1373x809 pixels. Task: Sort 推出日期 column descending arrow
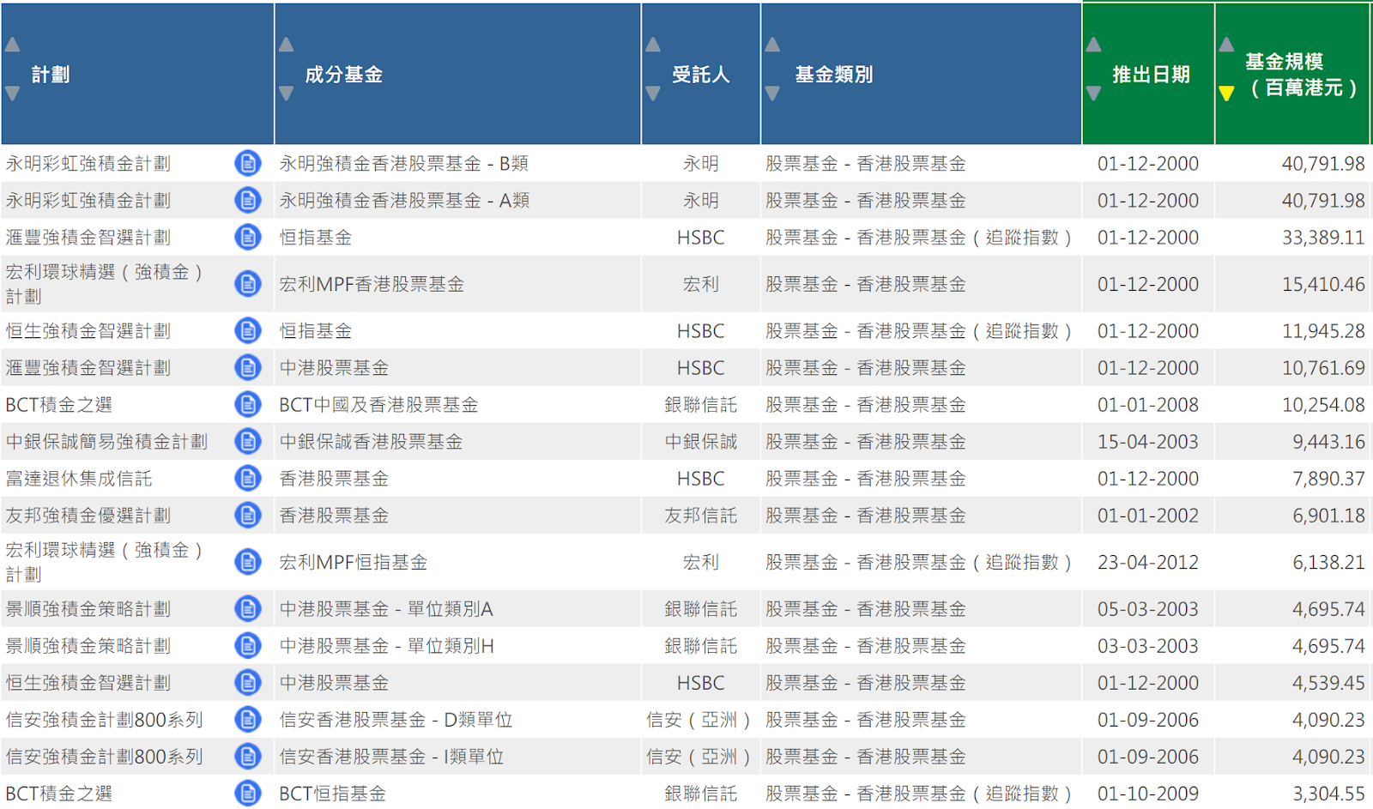(x=1093, y=94)
